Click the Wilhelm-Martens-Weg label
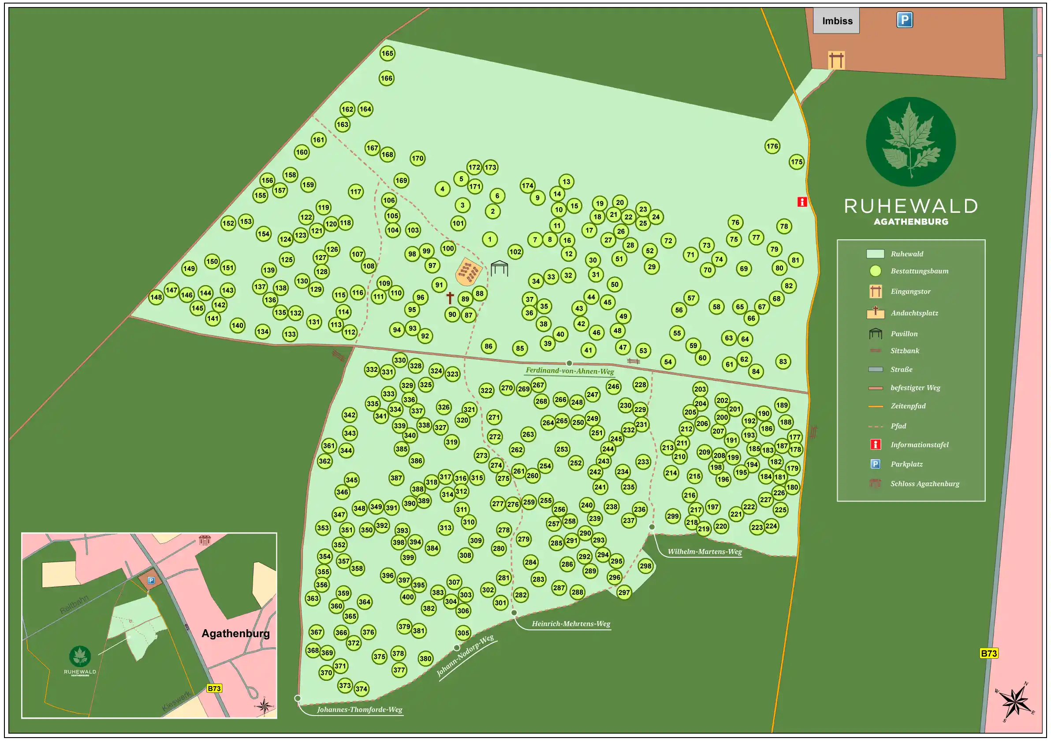1051x742 pixels. point(704,552)
